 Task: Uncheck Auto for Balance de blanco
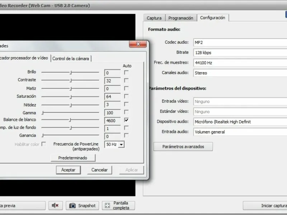126,120
